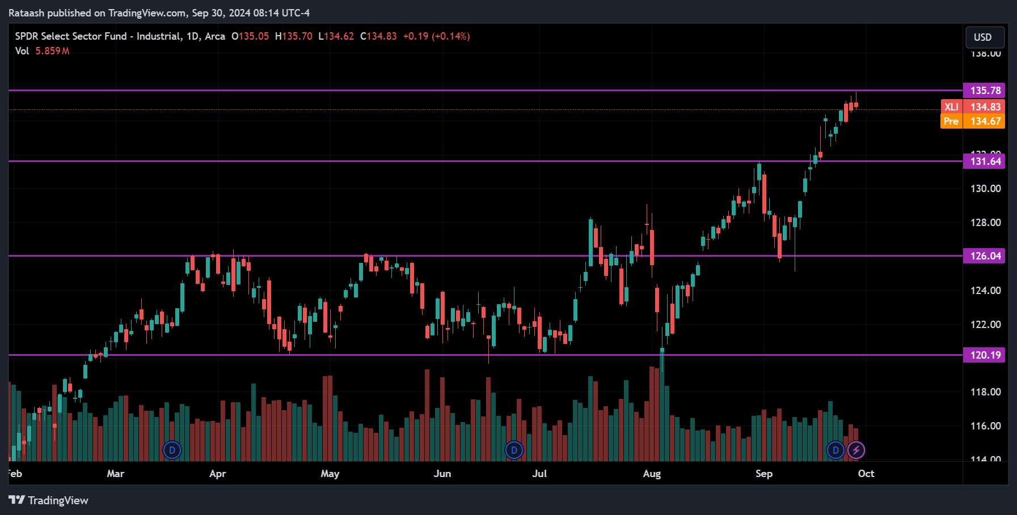This screenshot has width=1017, height=515.
Task: Click the May label on time axis
Action: click(x=330, y=474)
